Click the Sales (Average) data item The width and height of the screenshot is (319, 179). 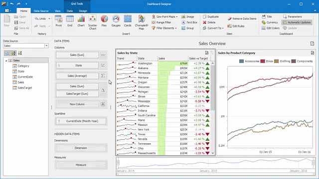tap(77, 76)
